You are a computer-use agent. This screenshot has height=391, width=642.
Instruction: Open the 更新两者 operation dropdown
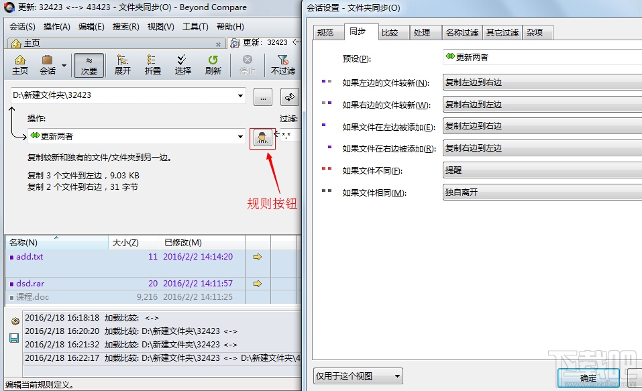point(242,136)
